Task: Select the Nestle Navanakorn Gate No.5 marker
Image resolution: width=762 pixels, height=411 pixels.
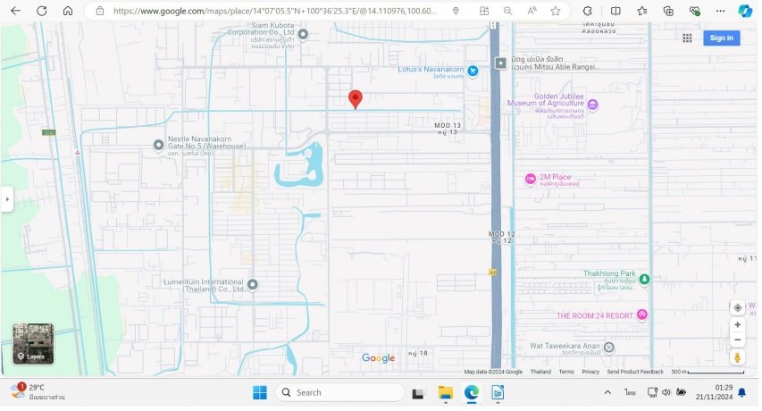Action: coord(158,145)
